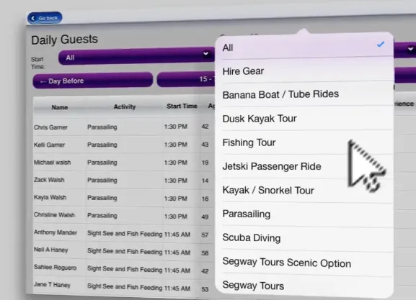Sort by the Name column header

click(x=60, y=107)
